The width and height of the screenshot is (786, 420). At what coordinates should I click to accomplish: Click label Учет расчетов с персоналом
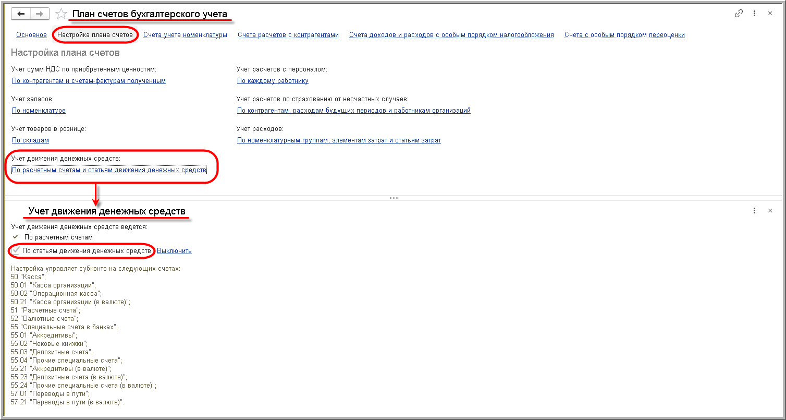281,69
